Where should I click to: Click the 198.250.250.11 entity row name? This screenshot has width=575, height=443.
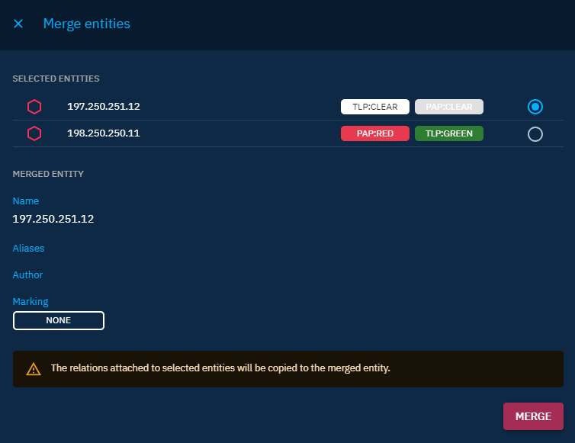click(x=104, y=133)
